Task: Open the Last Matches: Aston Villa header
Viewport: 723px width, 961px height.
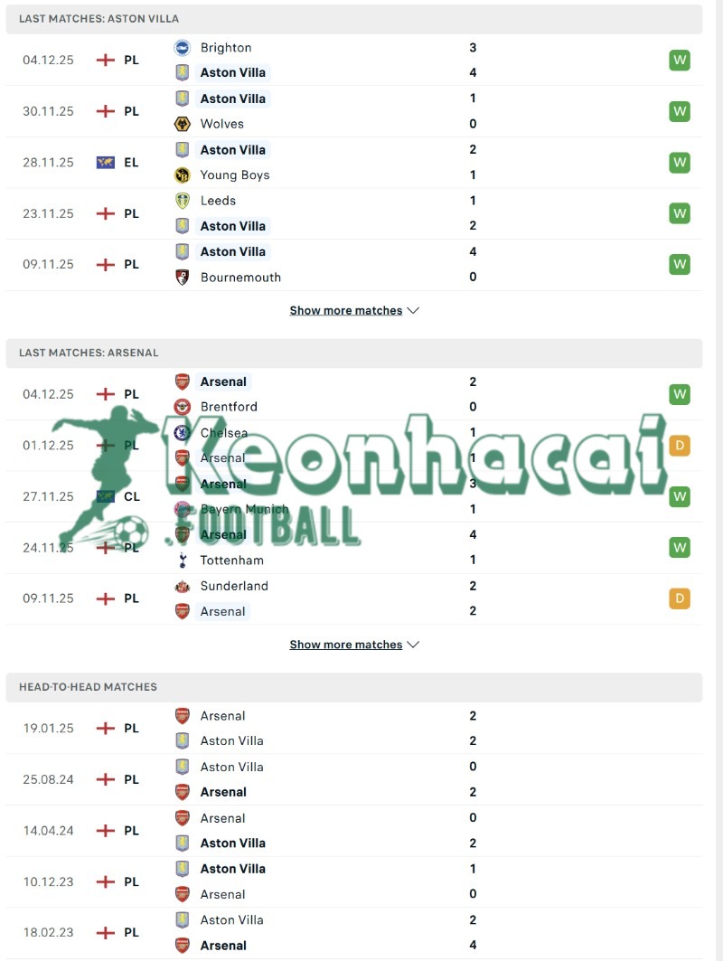Action: pos(99,18)
